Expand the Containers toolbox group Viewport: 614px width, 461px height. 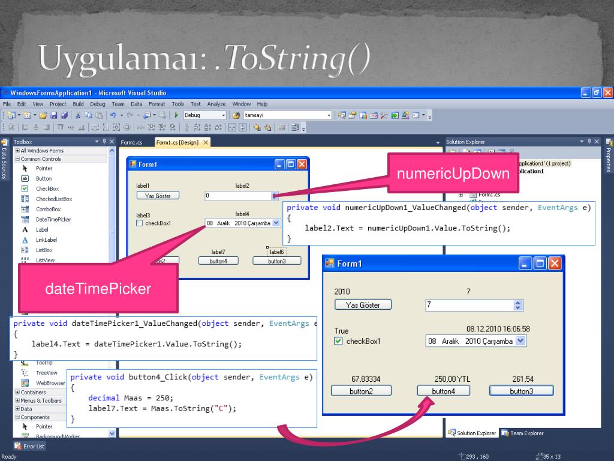(17, 393)
